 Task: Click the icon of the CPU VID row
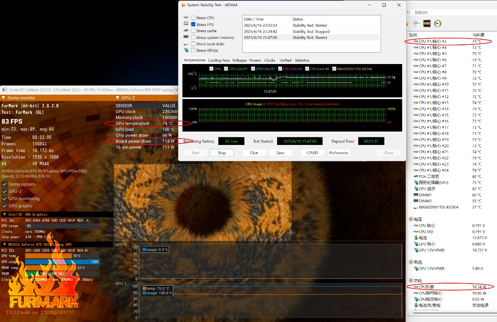[x=416, y=232]
